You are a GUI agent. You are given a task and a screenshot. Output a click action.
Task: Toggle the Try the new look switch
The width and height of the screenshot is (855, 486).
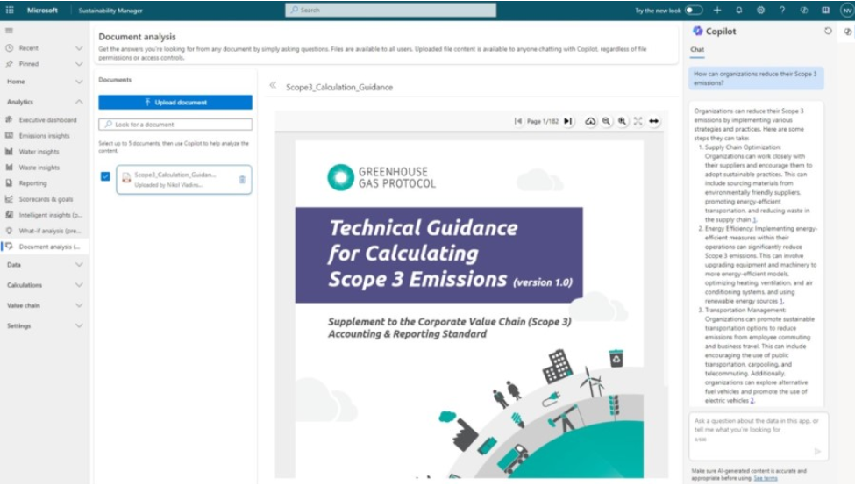point(694,10)
